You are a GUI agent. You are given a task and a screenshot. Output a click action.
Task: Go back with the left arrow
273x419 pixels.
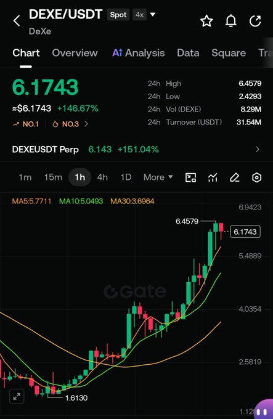click(17, 20)
